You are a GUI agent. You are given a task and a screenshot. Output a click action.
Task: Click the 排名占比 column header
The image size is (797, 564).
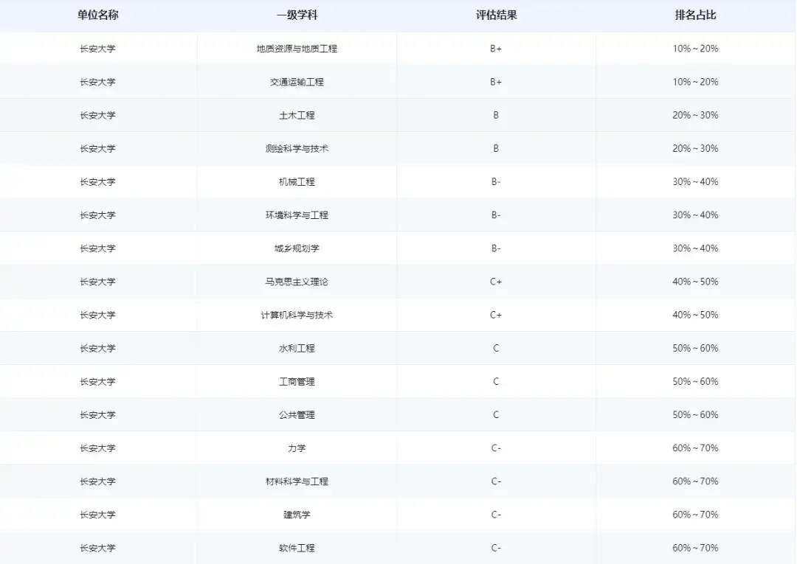pos(695,15)
